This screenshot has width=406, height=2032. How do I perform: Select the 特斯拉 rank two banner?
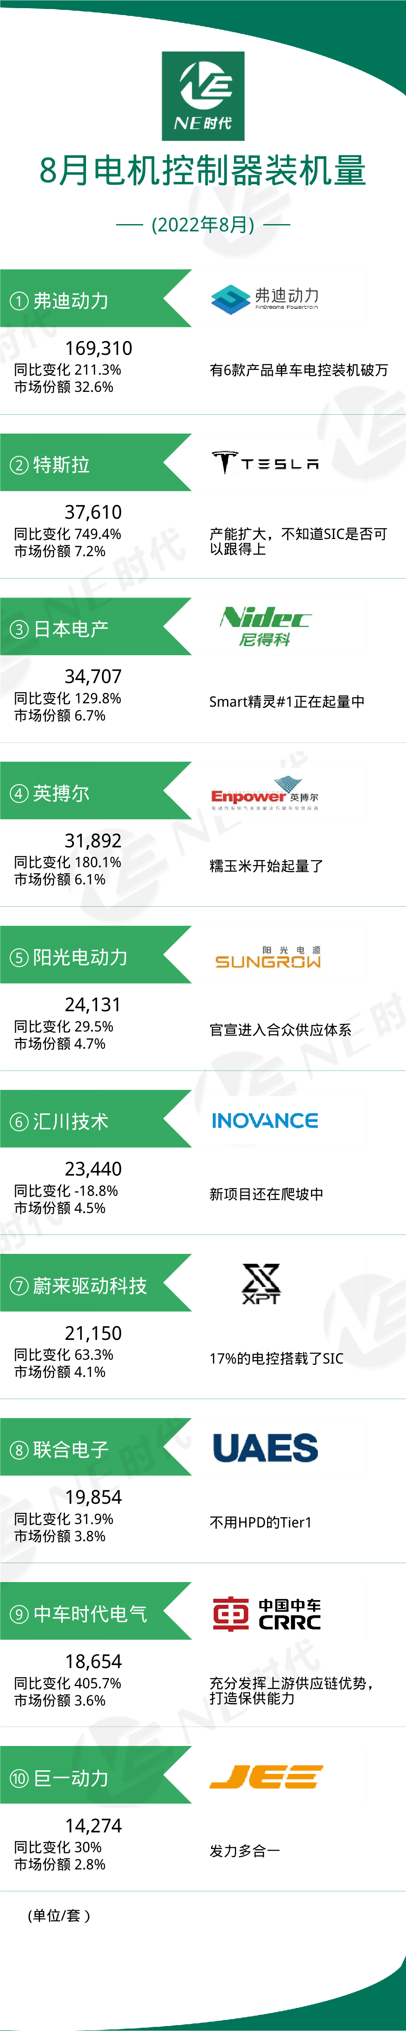coord(87,464)
